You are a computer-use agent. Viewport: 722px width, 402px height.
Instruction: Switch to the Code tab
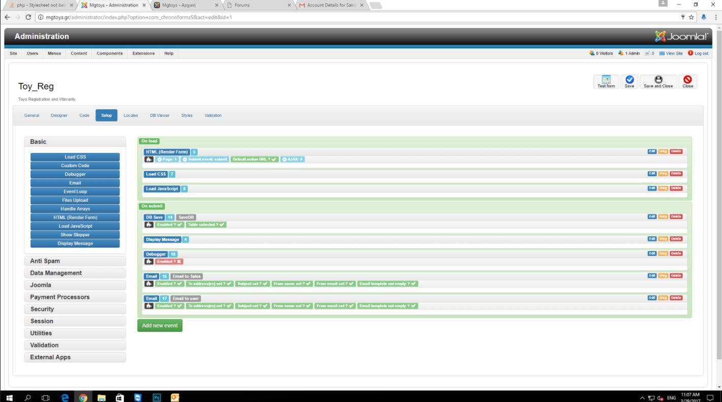84,115
